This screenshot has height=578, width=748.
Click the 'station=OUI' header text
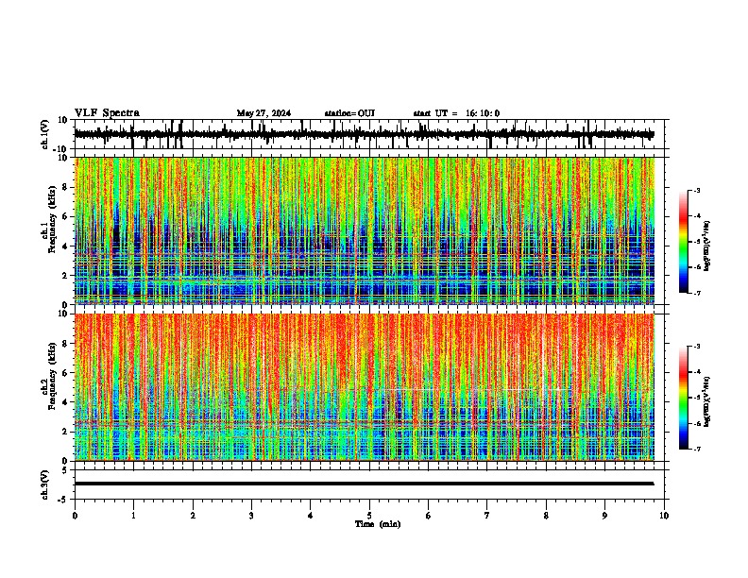click(349, 113)
